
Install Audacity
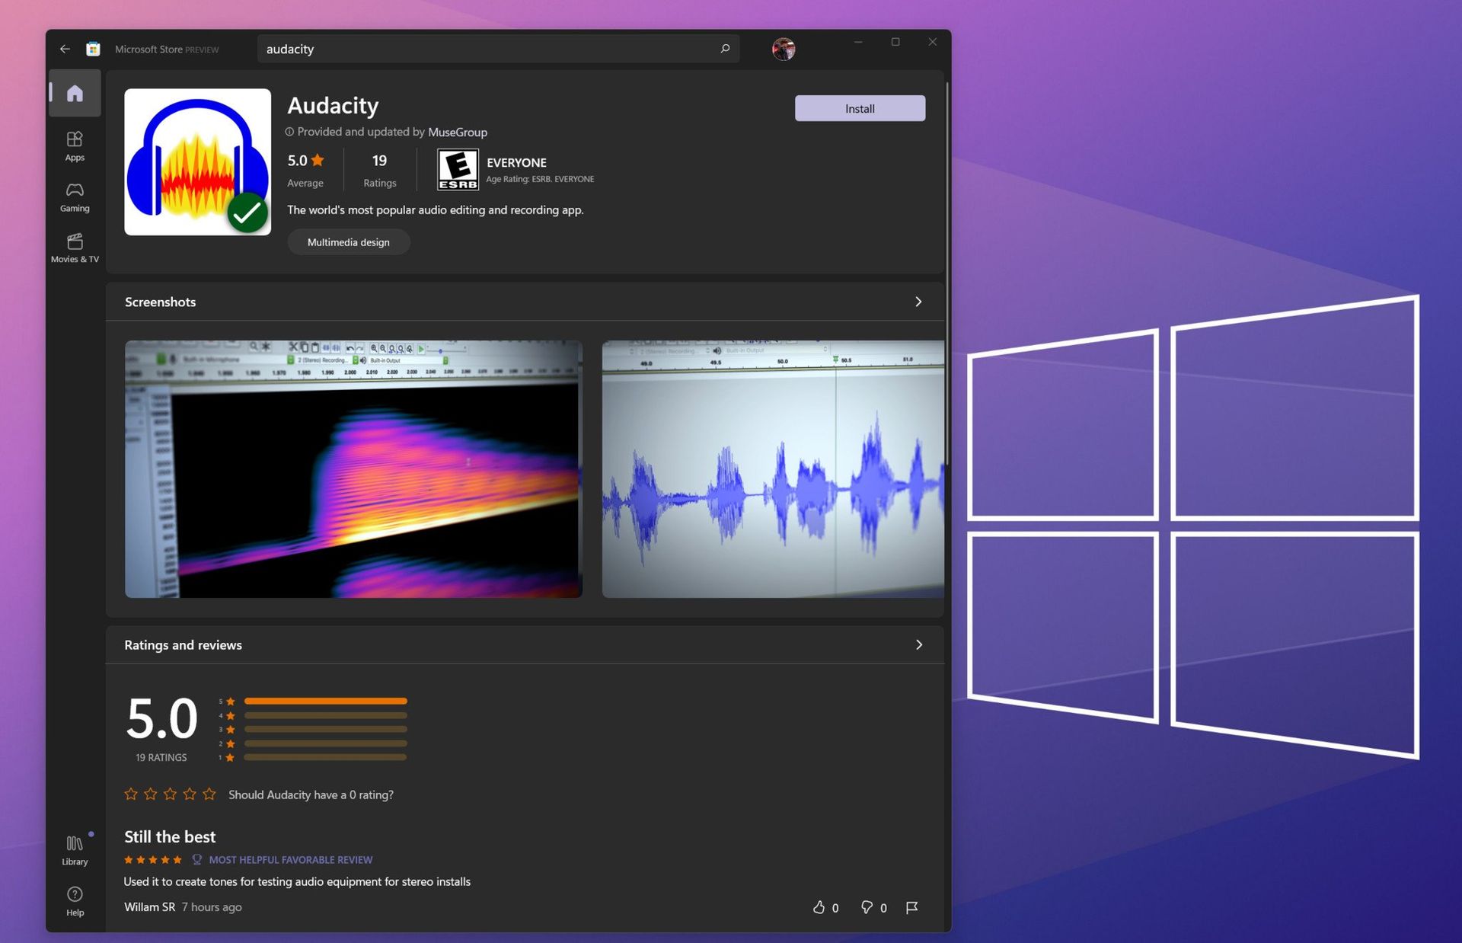860,108
